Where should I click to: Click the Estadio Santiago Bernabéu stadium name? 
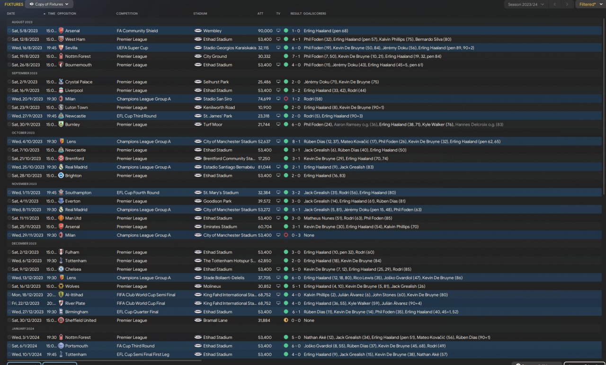[x=229, y=167]
